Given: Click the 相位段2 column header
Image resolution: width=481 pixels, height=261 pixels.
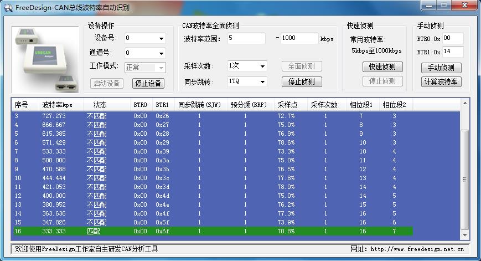Looking at the screenshot, I should 396,105.
